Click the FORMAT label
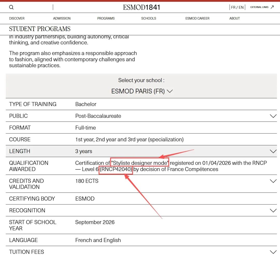280x256 pixels. (x=20, y=128)
